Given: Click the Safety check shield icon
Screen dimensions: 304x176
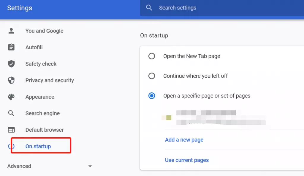Looking at the screenshot, I should pyautogui.click(x=11, y=64).
